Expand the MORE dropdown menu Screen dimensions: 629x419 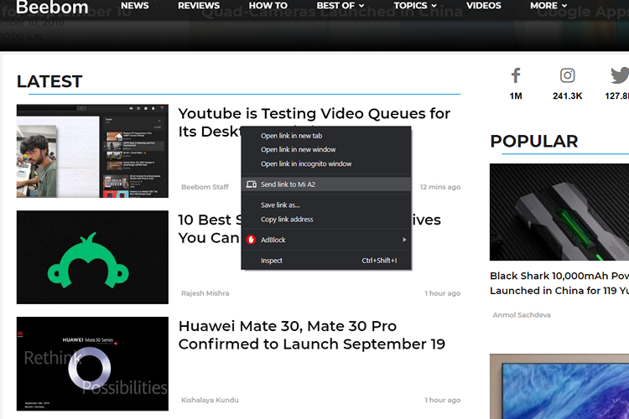tap(548, 6)
